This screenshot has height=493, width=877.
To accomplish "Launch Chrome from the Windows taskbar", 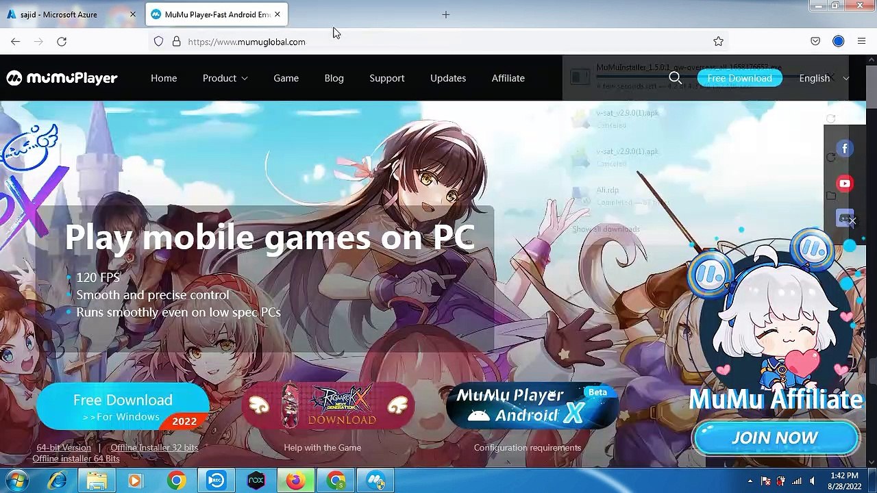I will [x=176, y=481].
